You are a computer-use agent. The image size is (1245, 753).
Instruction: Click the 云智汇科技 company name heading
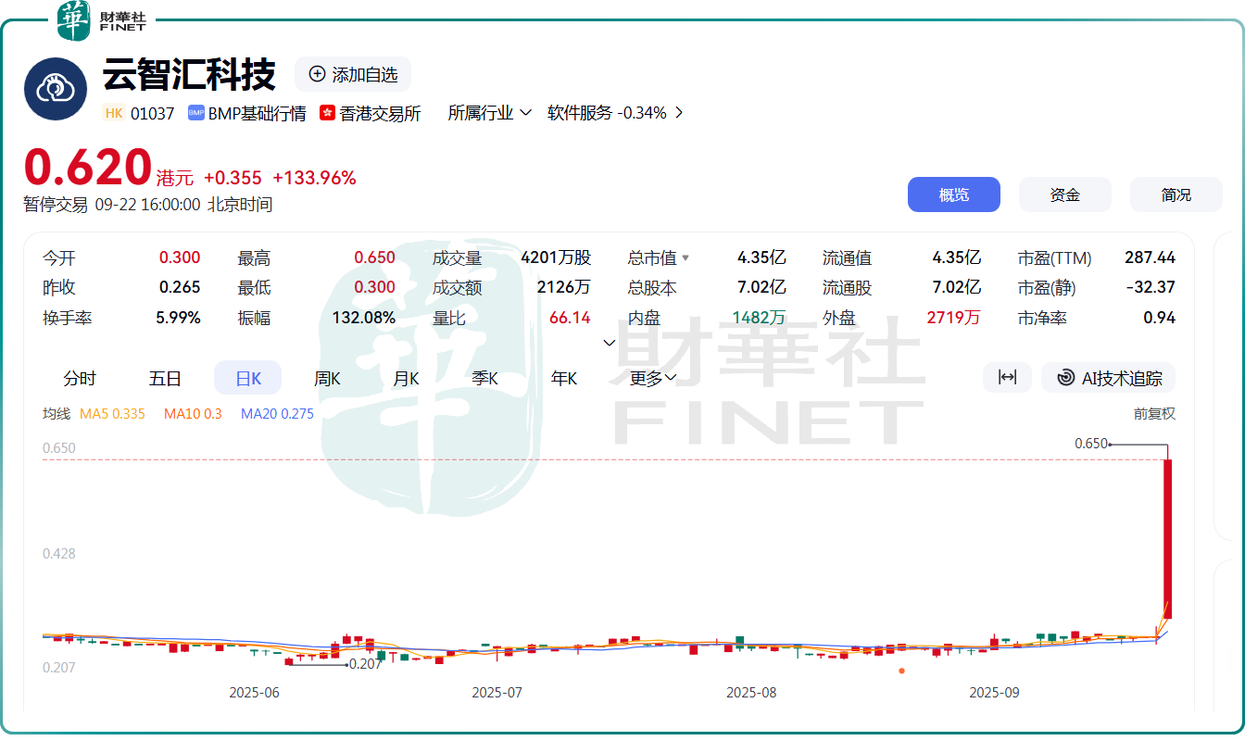point(189,74)
